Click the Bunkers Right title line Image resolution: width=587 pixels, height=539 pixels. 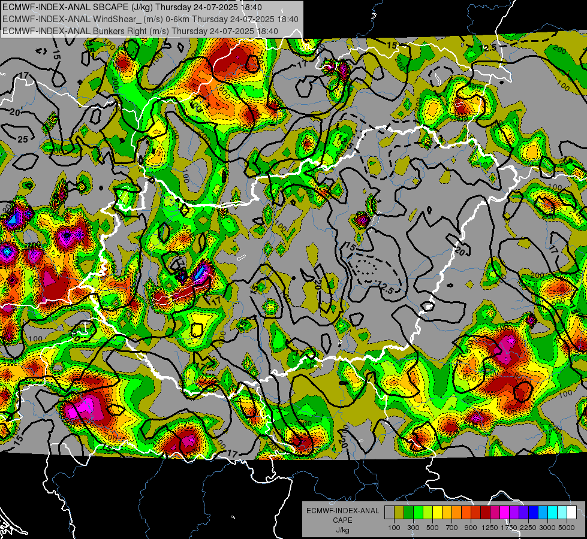[x=140, y=31]
